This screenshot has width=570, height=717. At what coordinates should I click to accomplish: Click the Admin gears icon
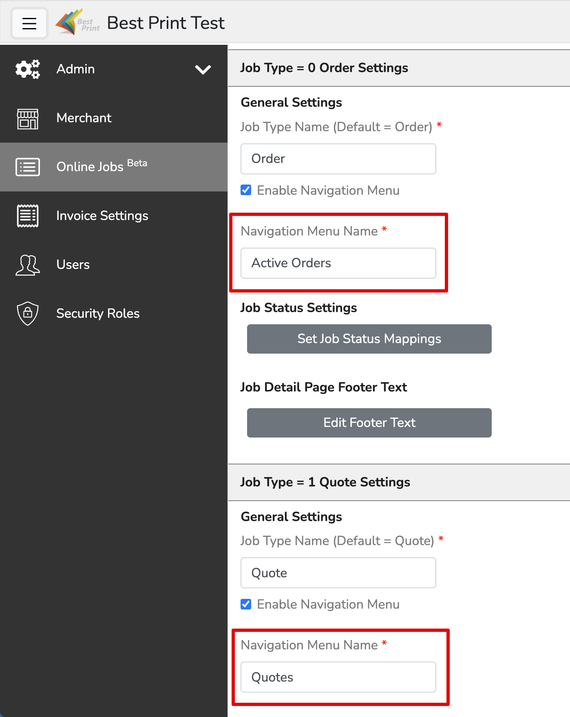pos(28,69)
